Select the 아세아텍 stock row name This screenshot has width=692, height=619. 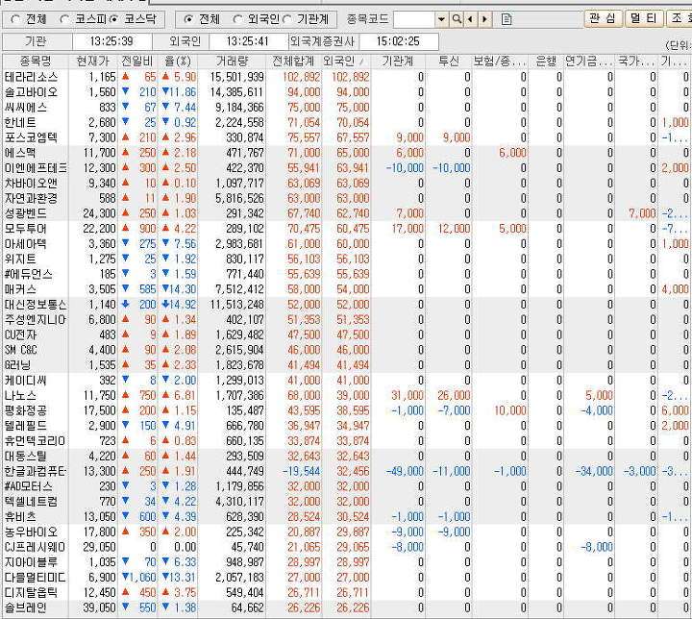26,244
